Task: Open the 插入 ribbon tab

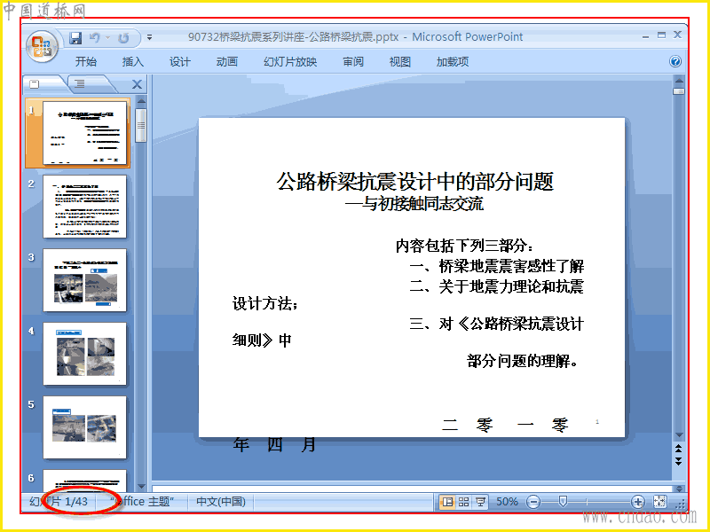Action: 132,61
